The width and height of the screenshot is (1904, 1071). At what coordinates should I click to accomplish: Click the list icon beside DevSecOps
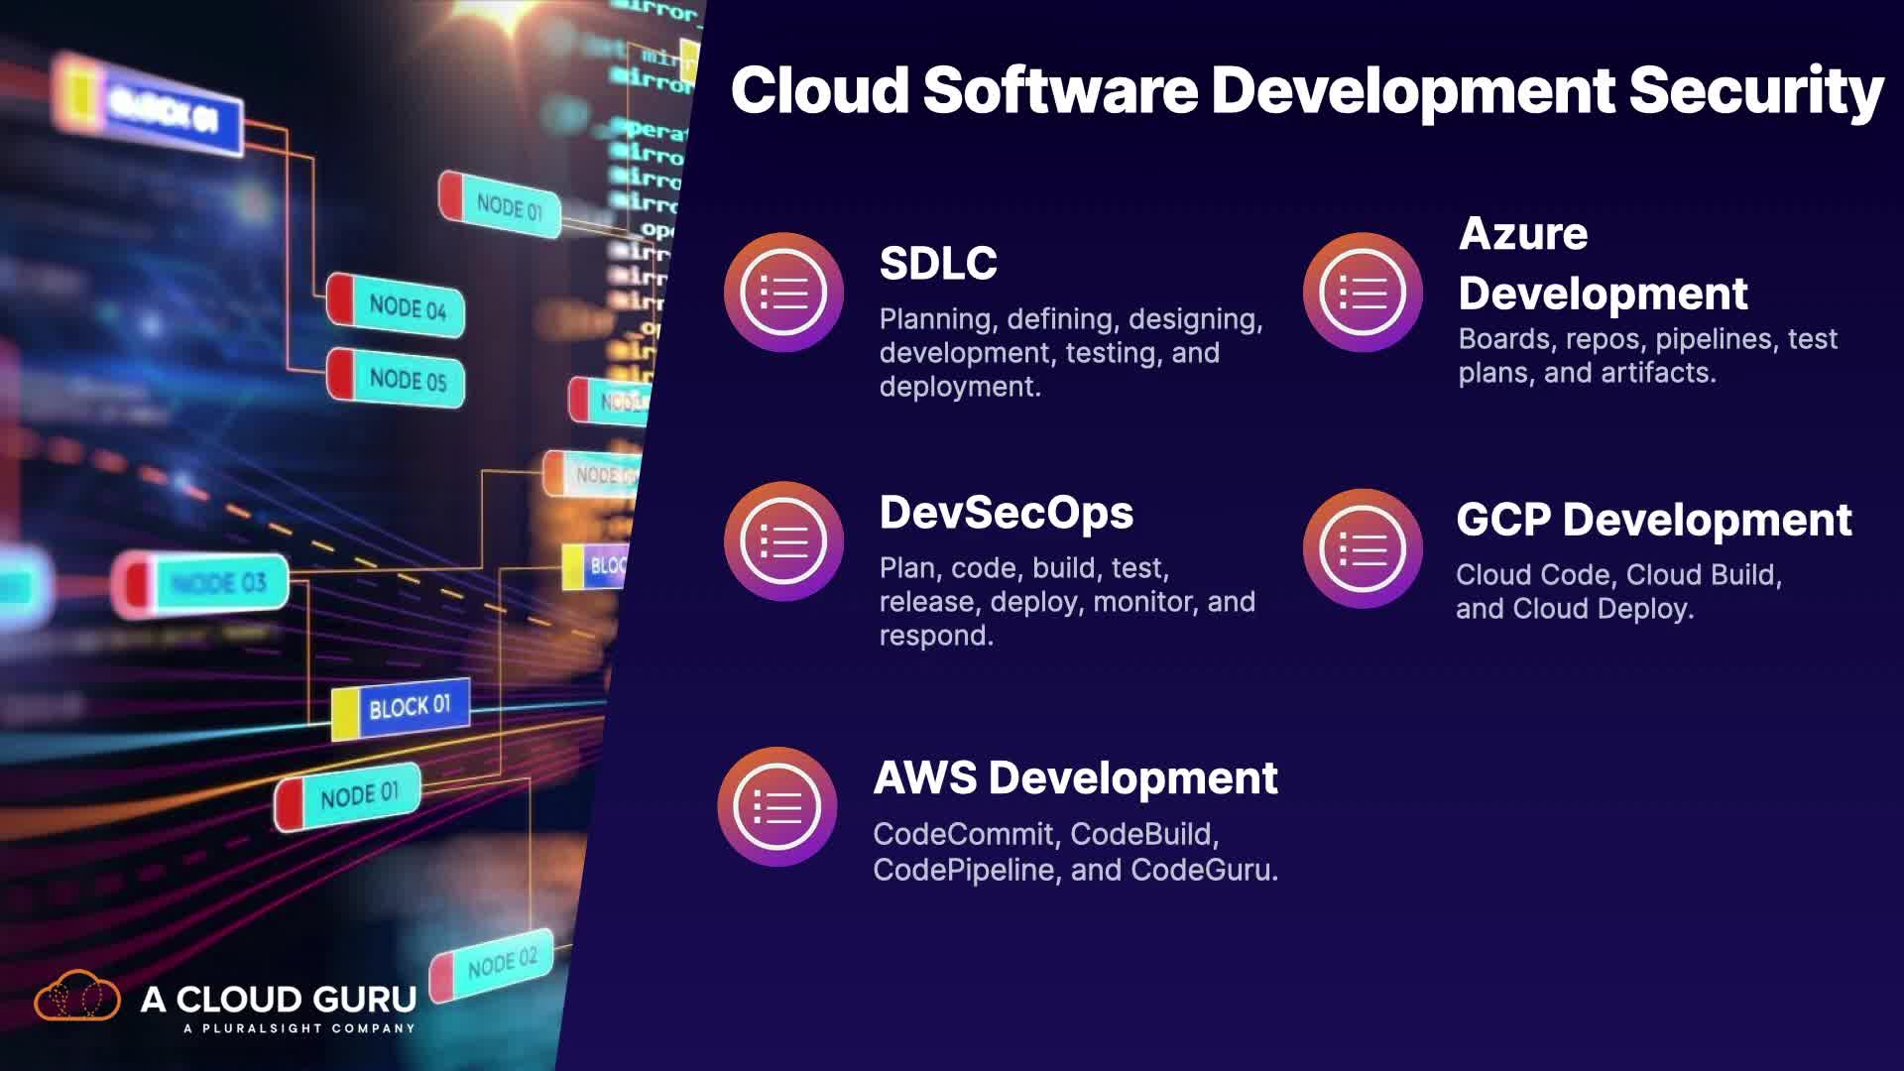click(x=783, y=541)
